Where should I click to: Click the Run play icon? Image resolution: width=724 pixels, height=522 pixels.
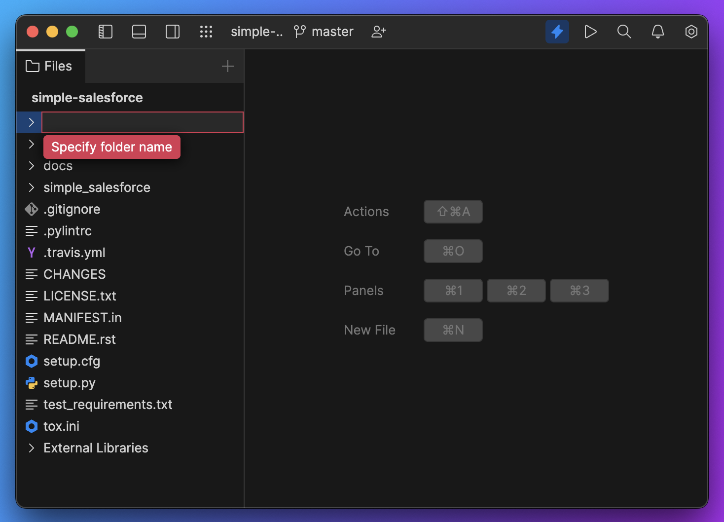click(x=590, y=32)
